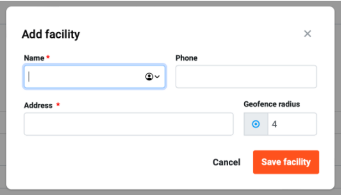The width and height of the screenshot is (341, 195).
Task: Click the Name field label
Action: [34, 58]
